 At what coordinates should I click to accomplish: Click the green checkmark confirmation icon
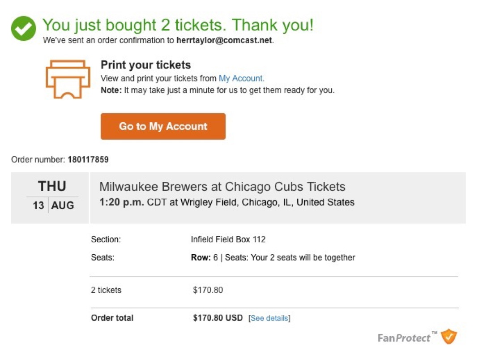[x=23, y=29]
